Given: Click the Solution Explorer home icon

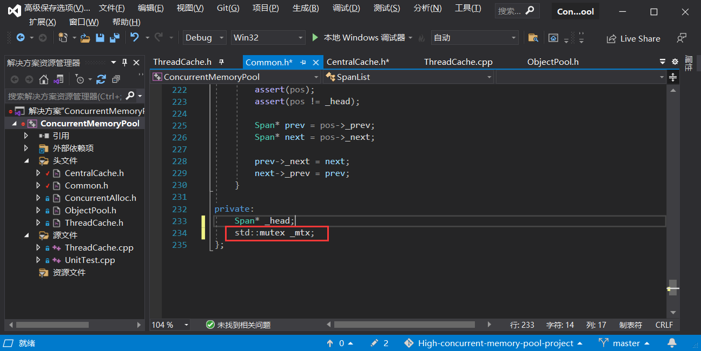Looking at the screenshot, I should [44, 79].
